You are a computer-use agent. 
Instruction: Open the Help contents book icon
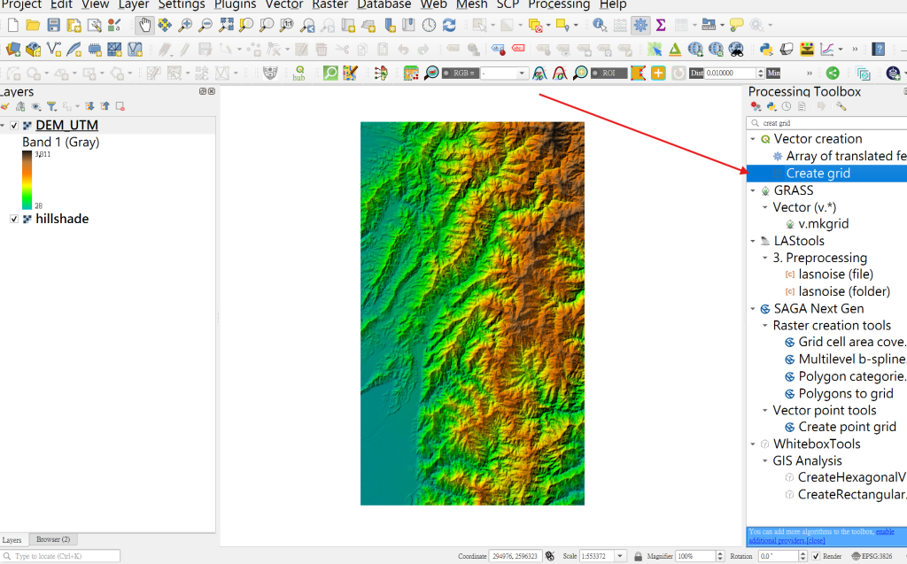[x=878, y=50]
